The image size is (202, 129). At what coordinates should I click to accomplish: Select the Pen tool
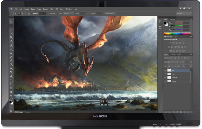[11, 76]
